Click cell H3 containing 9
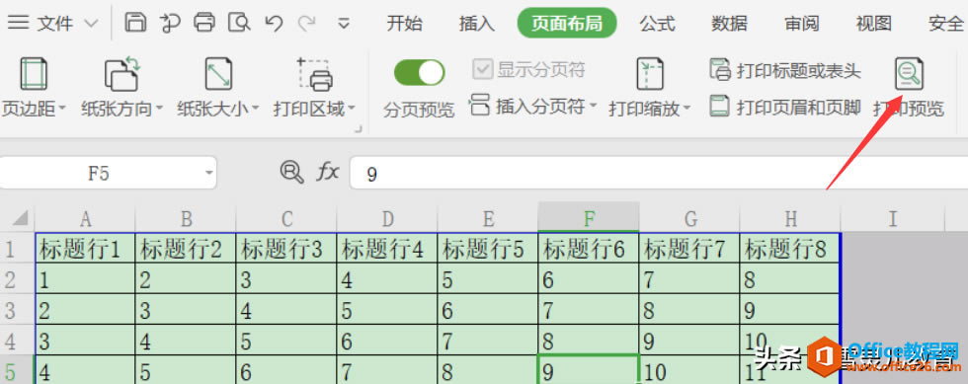The height and width of the screenshot is (384, 968). coord(790,309)
